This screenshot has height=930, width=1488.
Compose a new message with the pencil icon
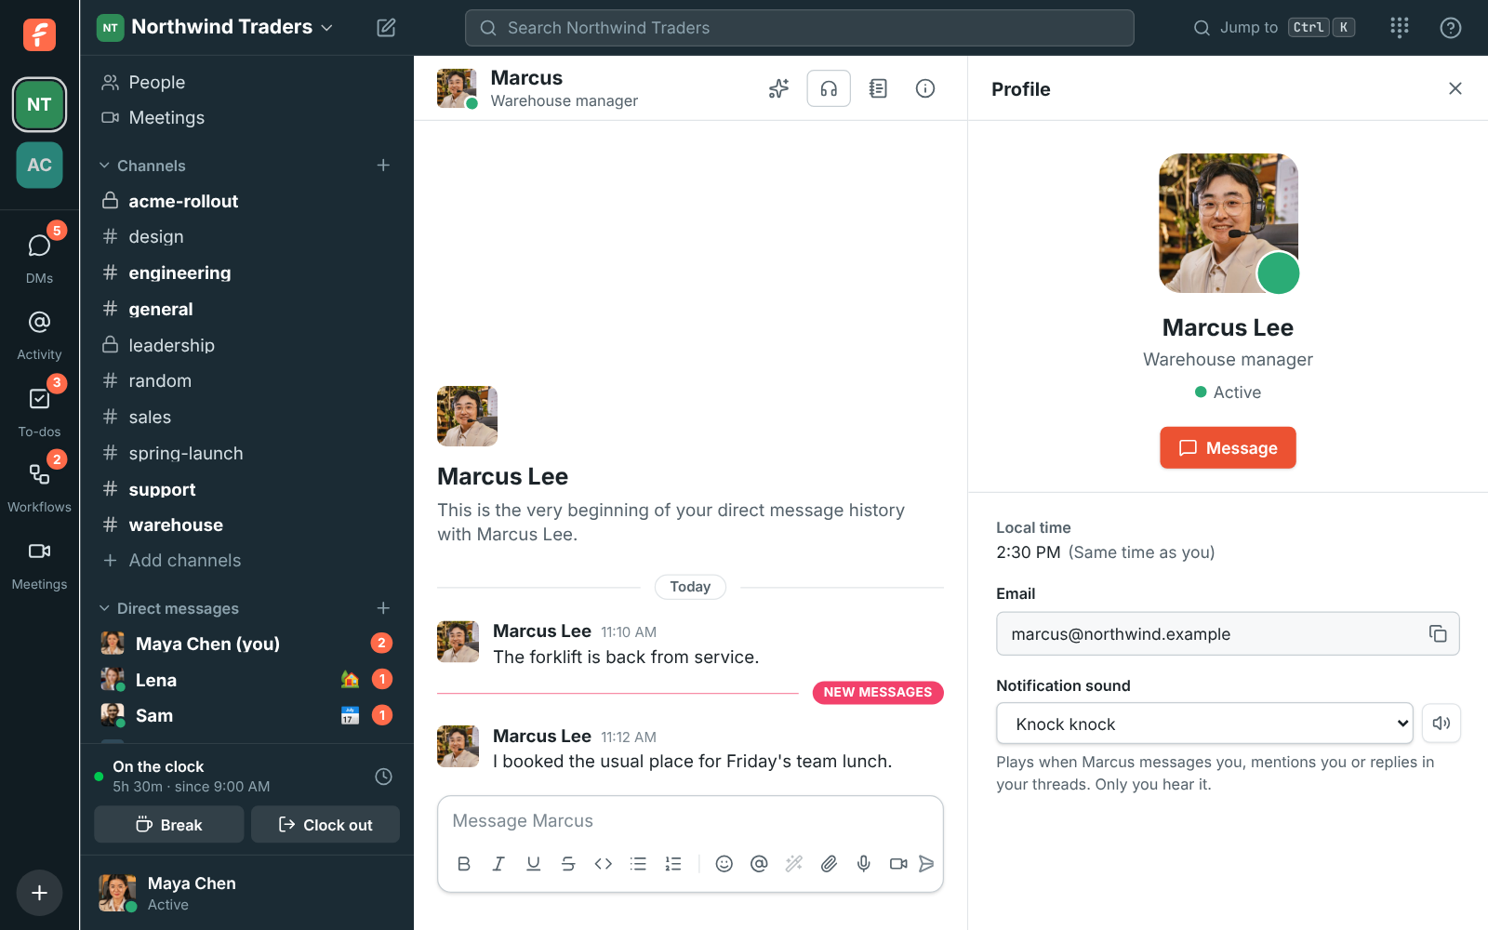pyautogui.click(x=386, y=28)
